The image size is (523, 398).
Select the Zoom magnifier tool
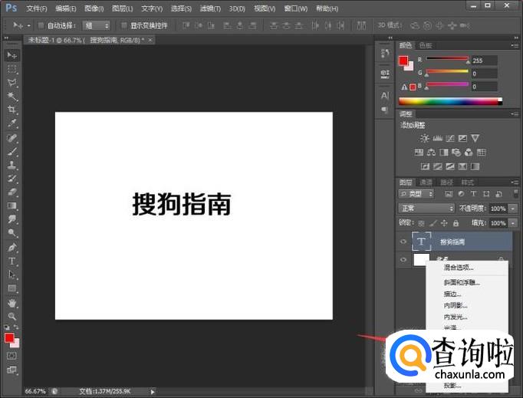coord(12,316)
